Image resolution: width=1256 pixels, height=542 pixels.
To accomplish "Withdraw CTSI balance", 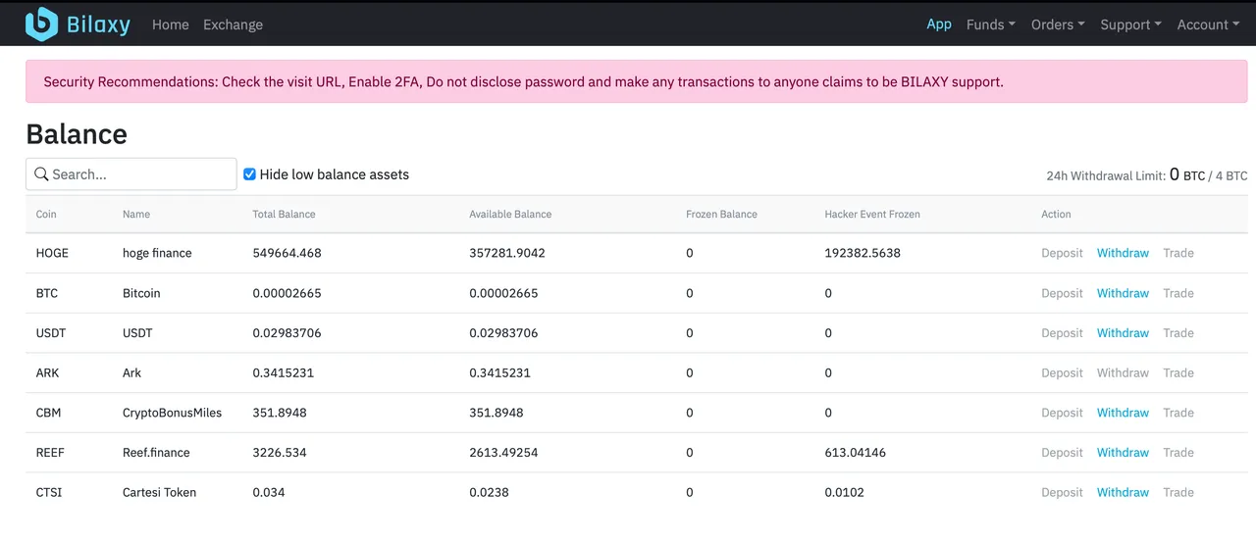I will 1123,492.
